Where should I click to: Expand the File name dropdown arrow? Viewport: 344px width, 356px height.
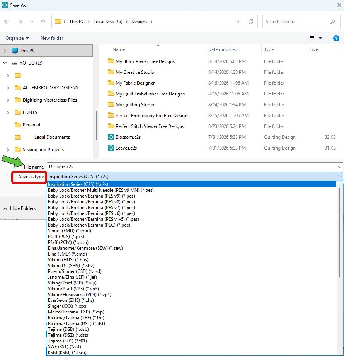340,167
